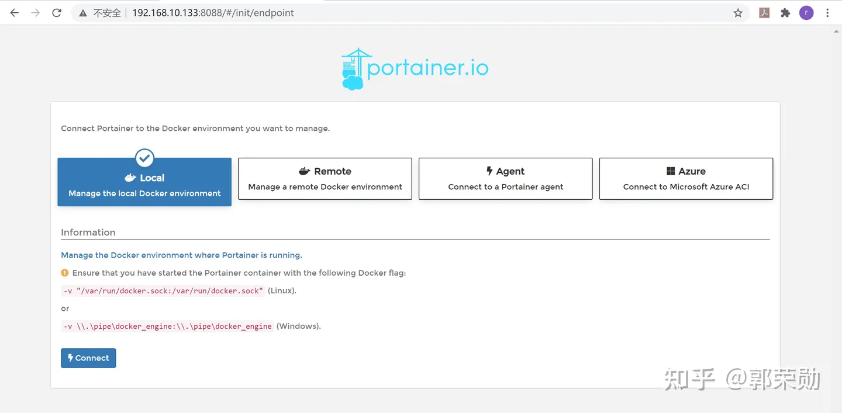Click the address bar URL

213,13
